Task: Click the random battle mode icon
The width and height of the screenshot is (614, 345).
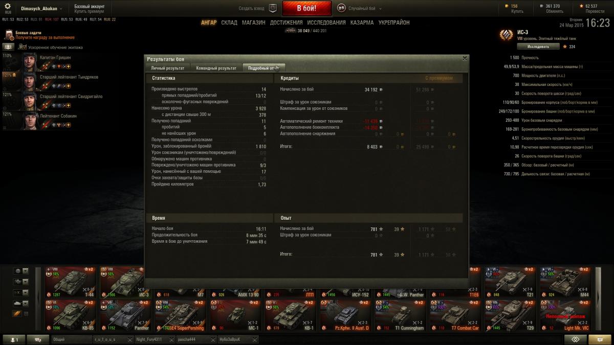Action: [341, 8]
